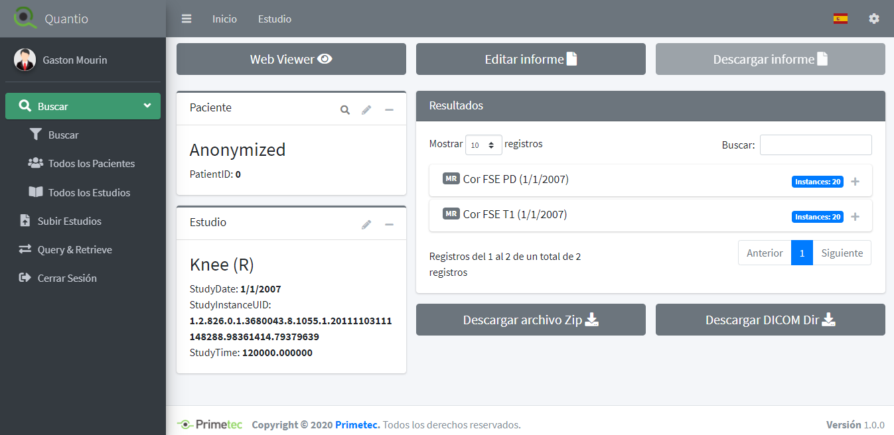The width and height of the screenshot is (894, 435).
Task: Open the Mostrar registros count dropdown
Action: pyautogui.click(x=483, y=145)
